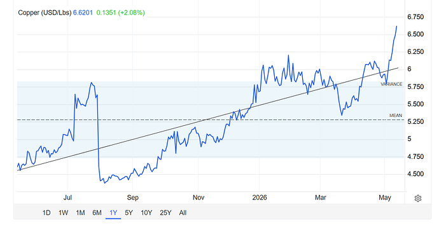
Task: Choose the 10Y time range
Action: pos(146,213)
